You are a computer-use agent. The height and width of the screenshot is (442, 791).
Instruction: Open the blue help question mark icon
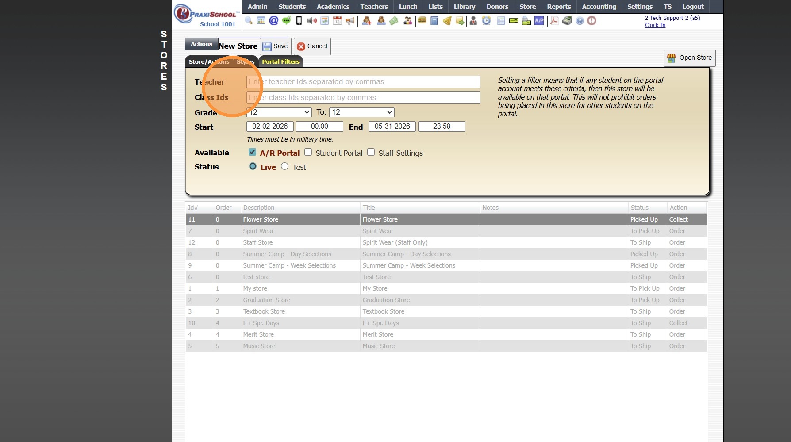pyautogui.click(x=580, y=21)
